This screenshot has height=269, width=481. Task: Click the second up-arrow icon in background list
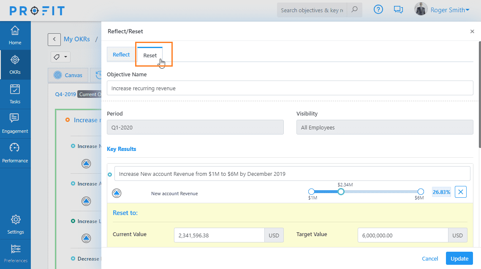pyautogui.click(x=86, y=201)
